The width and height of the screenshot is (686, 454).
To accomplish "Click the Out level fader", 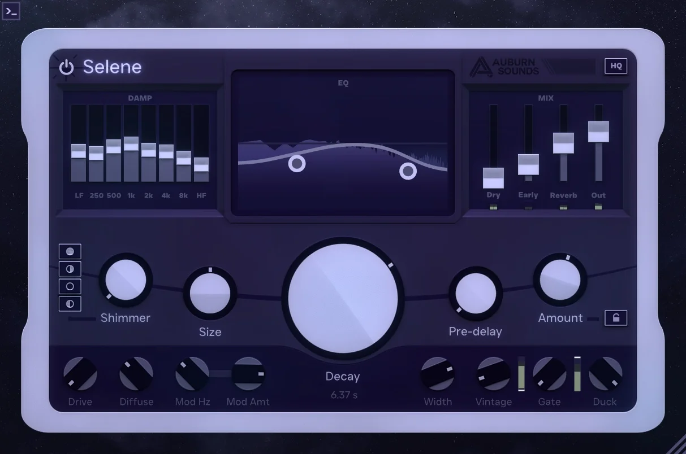I will click(598, 131).
